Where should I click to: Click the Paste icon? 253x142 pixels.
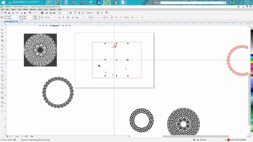click(x=25, y=13)
